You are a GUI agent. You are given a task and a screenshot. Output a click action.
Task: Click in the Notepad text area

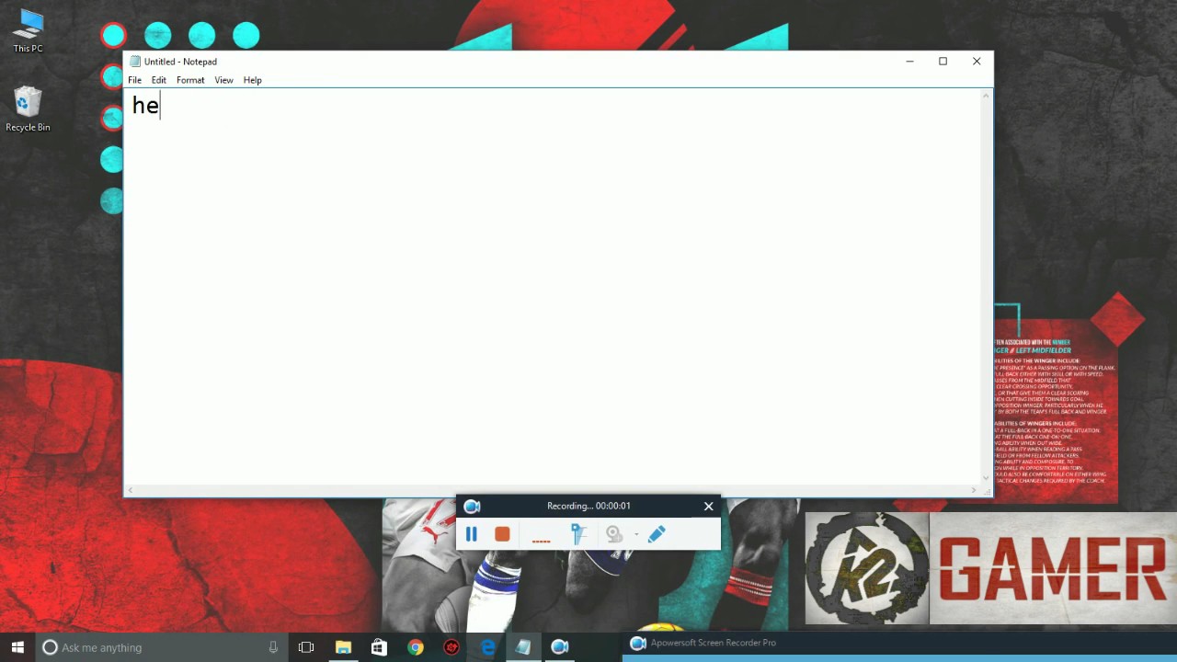point(553,287)
